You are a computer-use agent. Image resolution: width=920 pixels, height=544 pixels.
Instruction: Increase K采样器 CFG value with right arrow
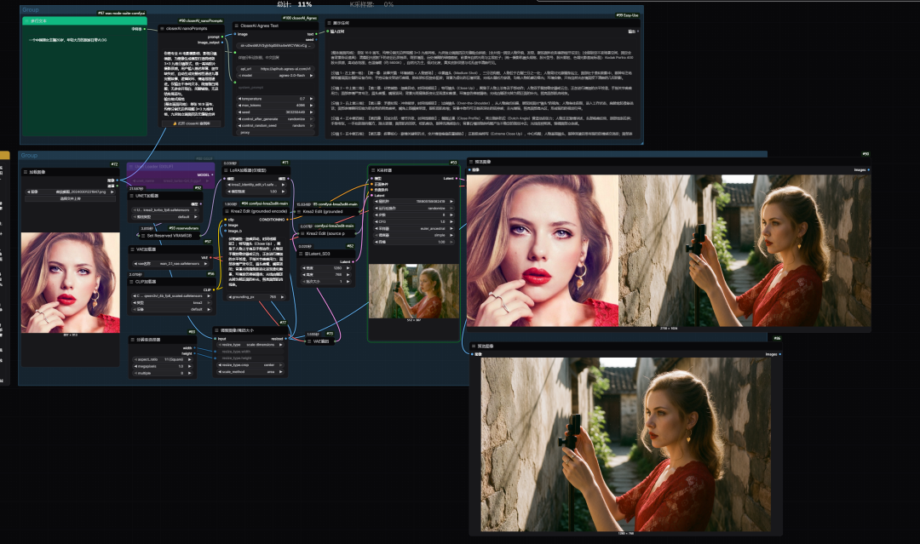click(451, 221)
